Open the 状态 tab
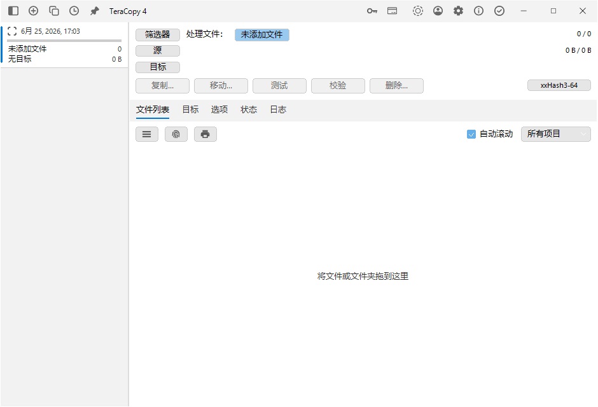Image resolution: width=598 pixels, height=407 pixels. 249,110
